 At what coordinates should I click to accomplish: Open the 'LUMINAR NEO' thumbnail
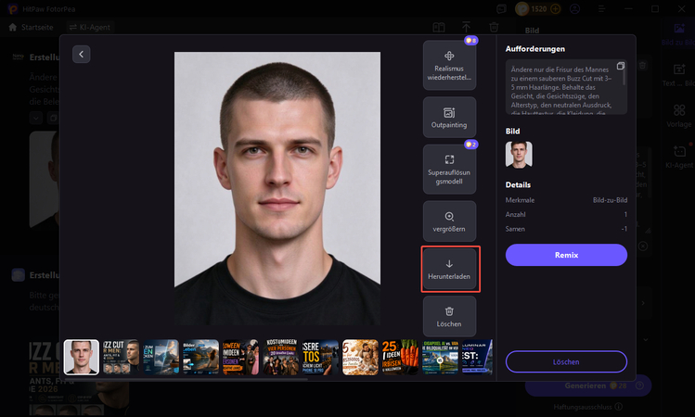(477, 357)
